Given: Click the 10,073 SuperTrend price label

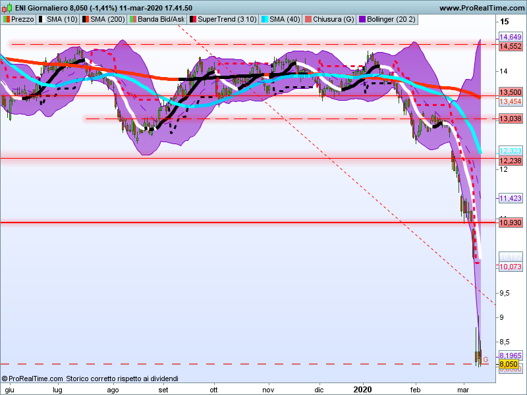Looking at the screenshot, I should tap(511, 267).
